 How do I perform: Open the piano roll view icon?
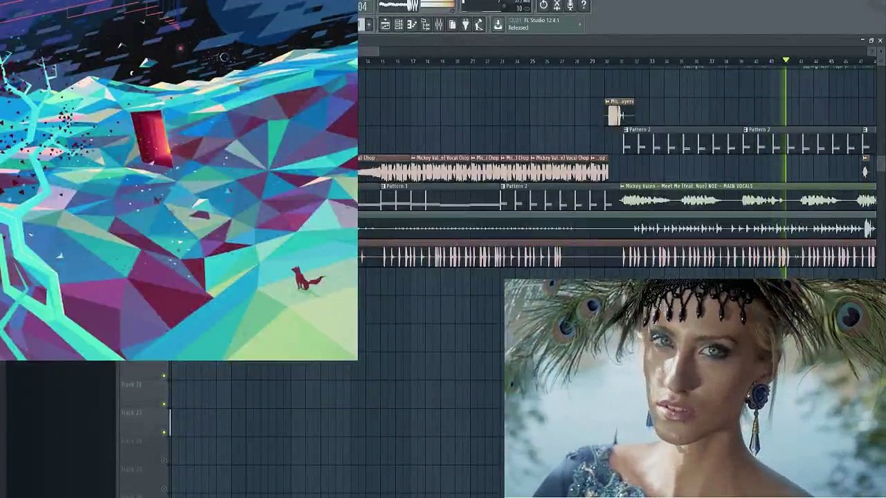(412, 25)
